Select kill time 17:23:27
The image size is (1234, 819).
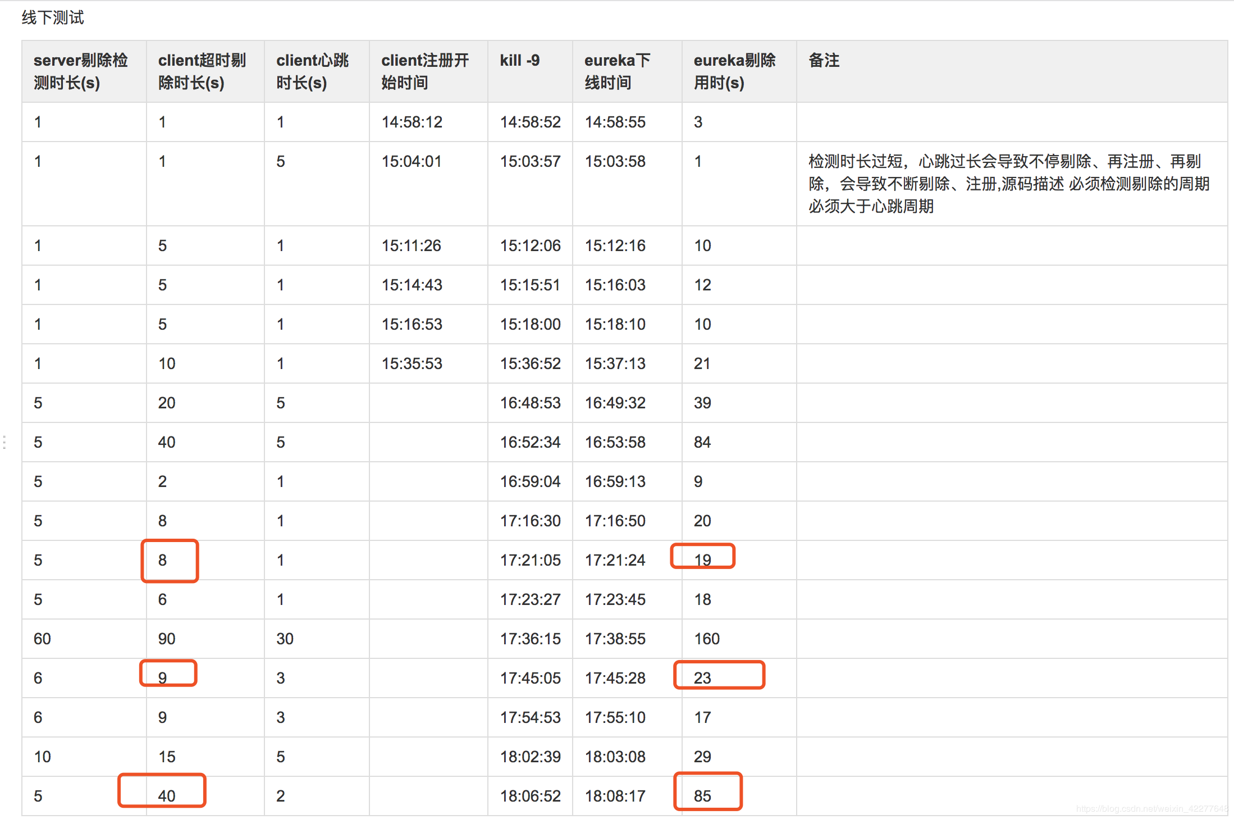(x=531, y=599)
